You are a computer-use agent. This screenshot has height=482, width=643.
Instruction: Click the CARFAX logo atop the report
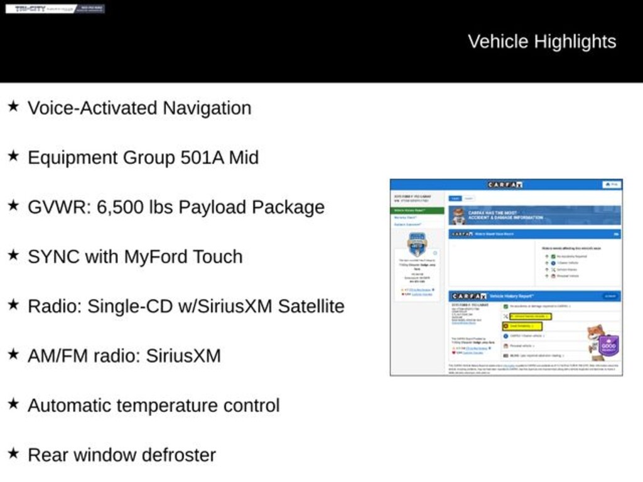[x=505, y=185]
